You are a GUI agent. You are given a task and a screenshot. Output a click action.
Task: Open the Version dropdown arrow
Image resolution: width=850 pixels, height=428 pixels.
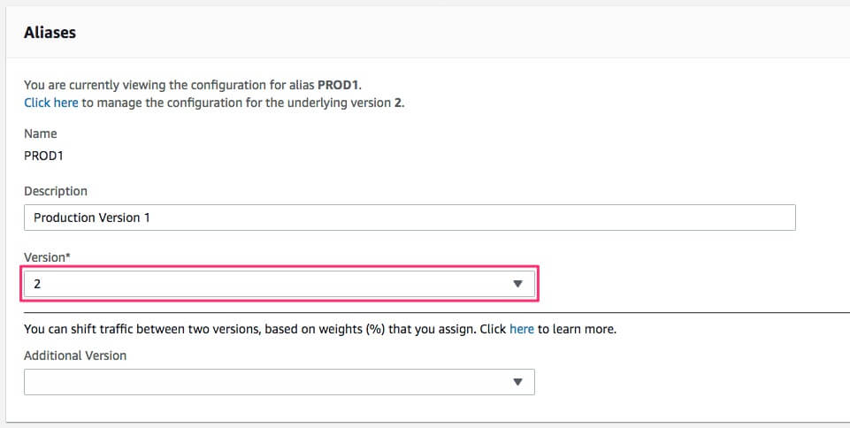pos(517,285)
